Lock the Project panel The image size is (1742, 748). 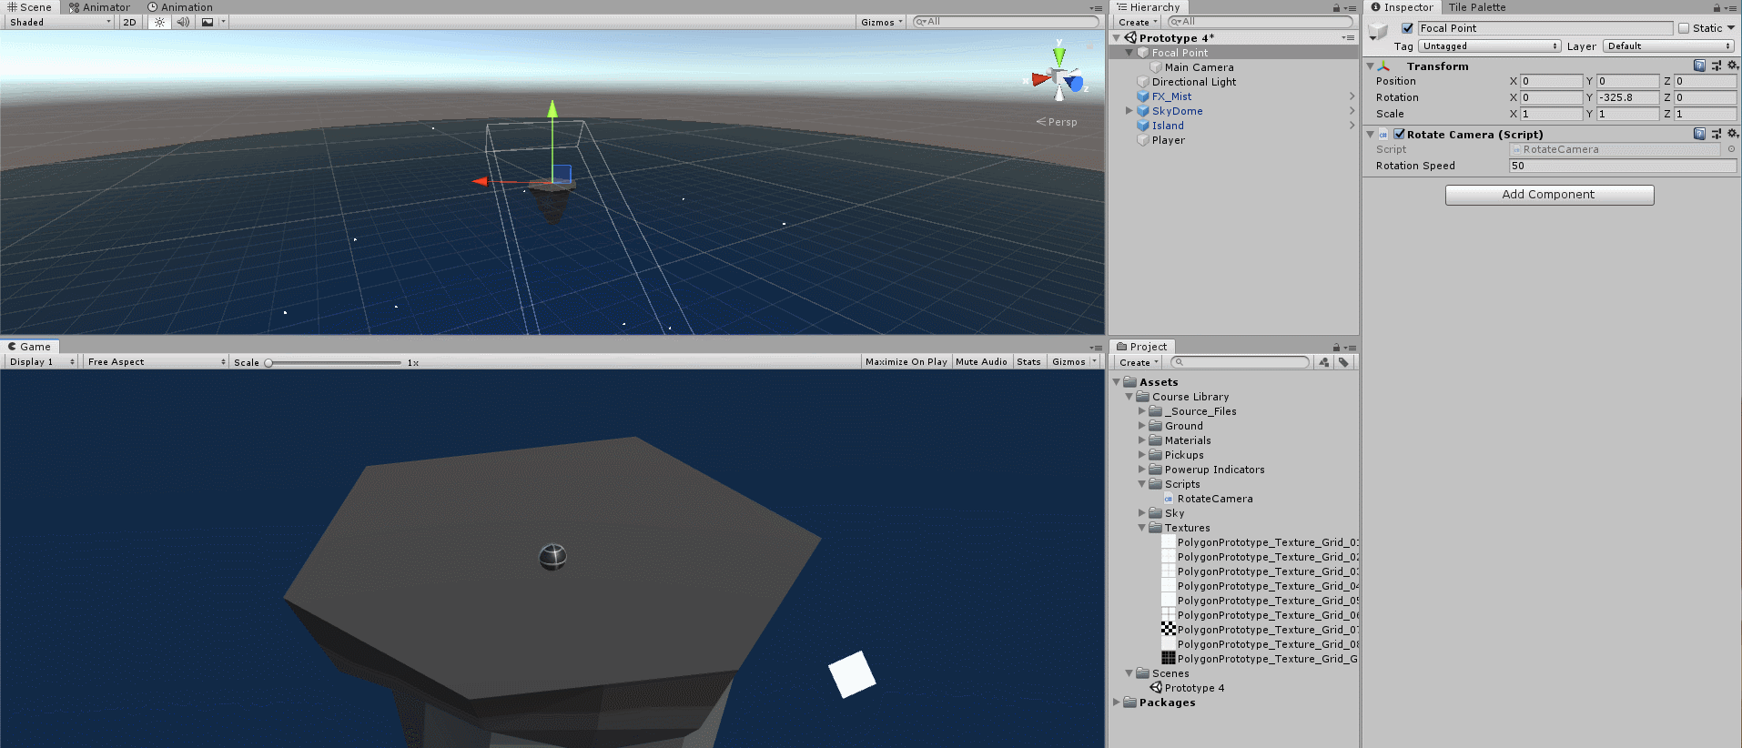pos(1336,348)
